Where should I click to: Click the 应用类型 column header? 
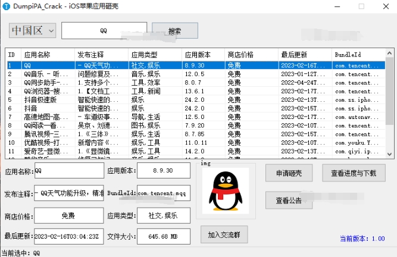click(155, 55)
